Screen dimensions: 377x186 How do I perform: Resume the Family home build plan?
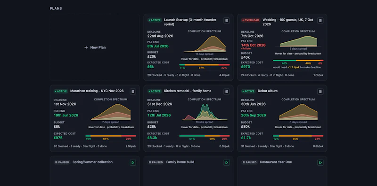226,163
